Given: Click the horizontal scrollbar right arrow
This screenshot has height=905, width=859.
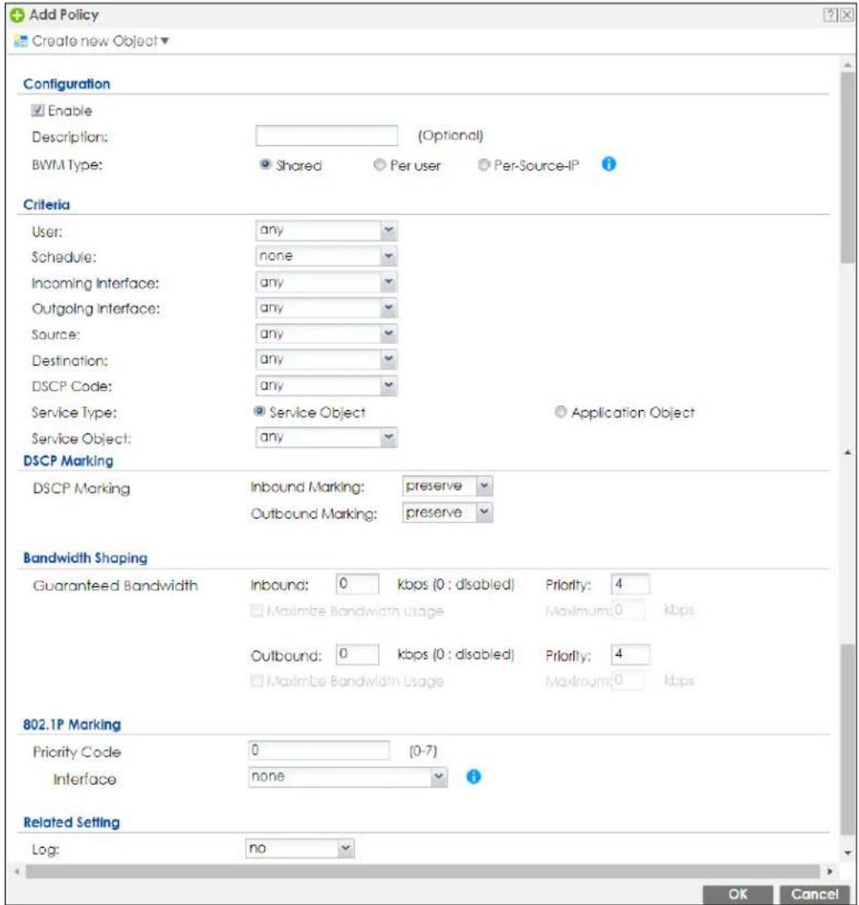Looking at the screenshot, I should (830, 871).
